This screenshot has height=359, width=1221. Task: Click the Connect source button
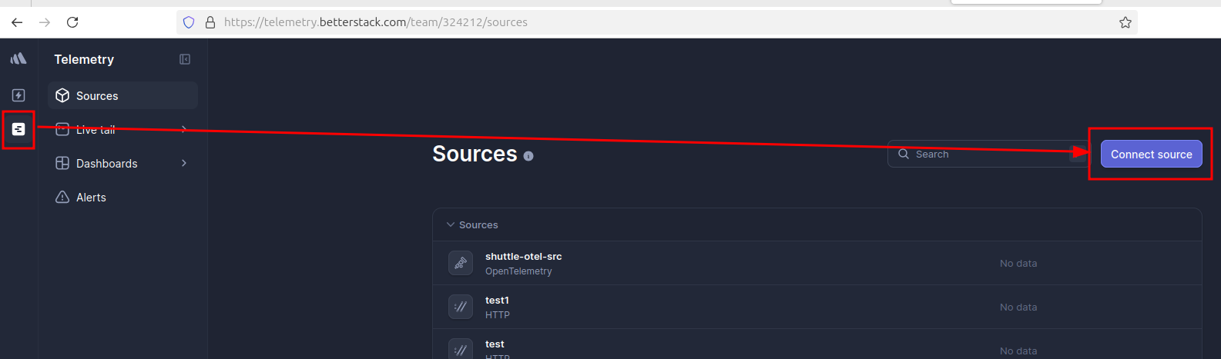tap(1151, 155)
